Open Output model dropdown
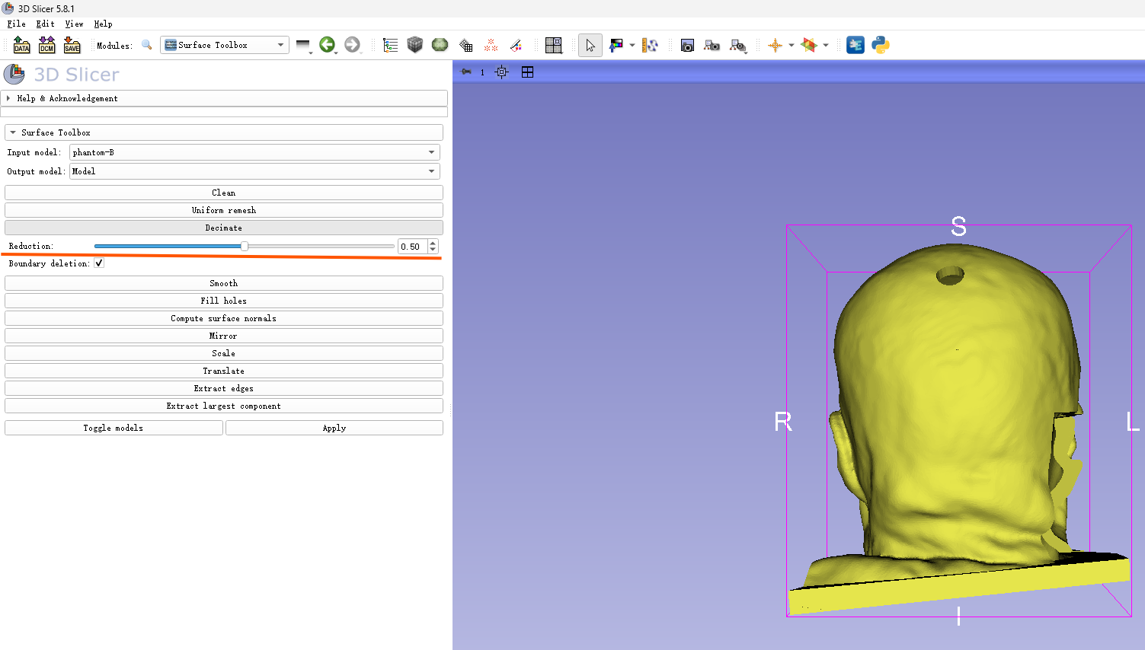 254,171
